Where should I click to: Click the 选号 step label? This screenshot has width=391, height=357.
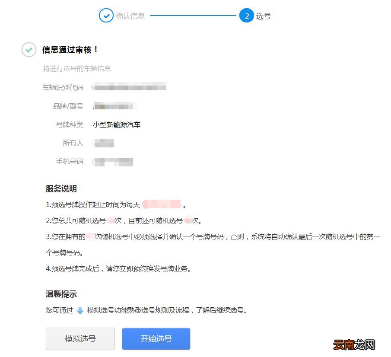tap(263, 16)
